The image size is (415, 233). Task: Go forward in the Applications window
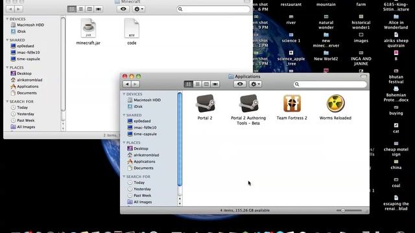136,84
